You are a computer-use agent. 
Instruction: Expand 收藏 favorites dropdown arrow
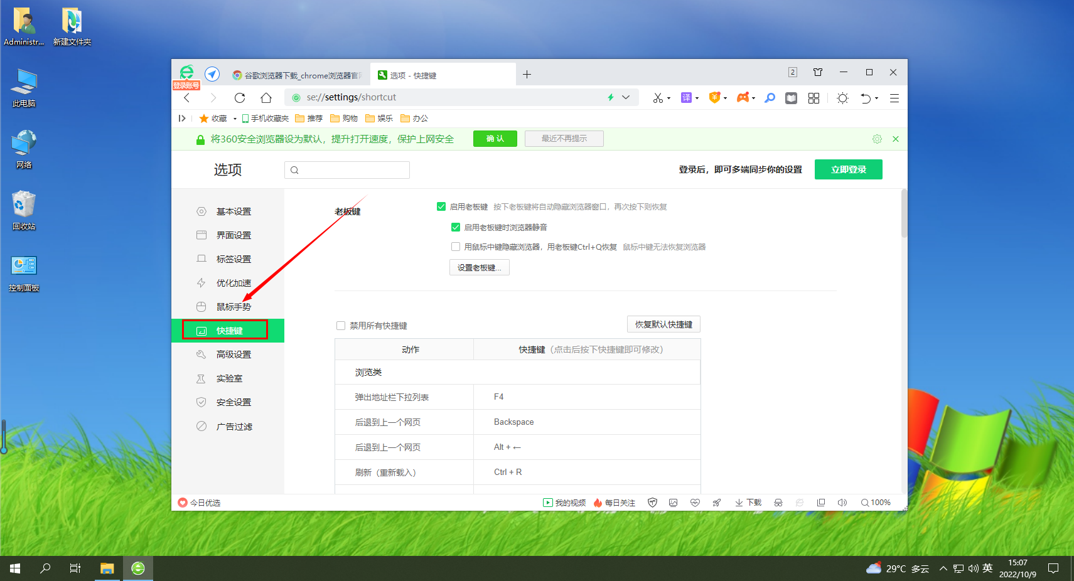235,119
